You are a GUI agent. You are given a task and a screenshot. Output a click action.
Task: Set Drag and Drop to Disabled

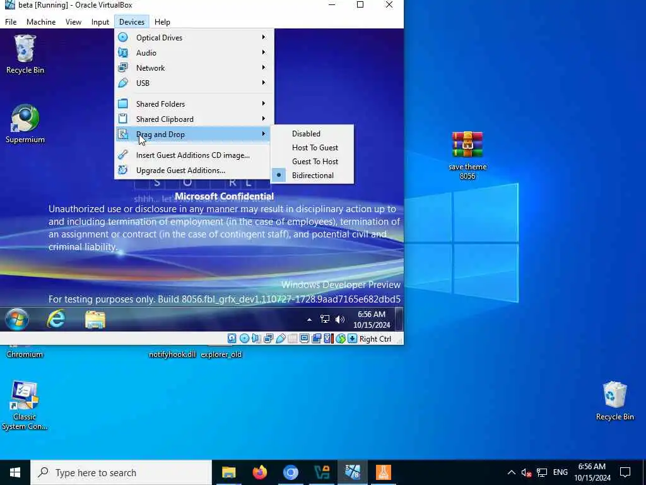pos(312,134)
